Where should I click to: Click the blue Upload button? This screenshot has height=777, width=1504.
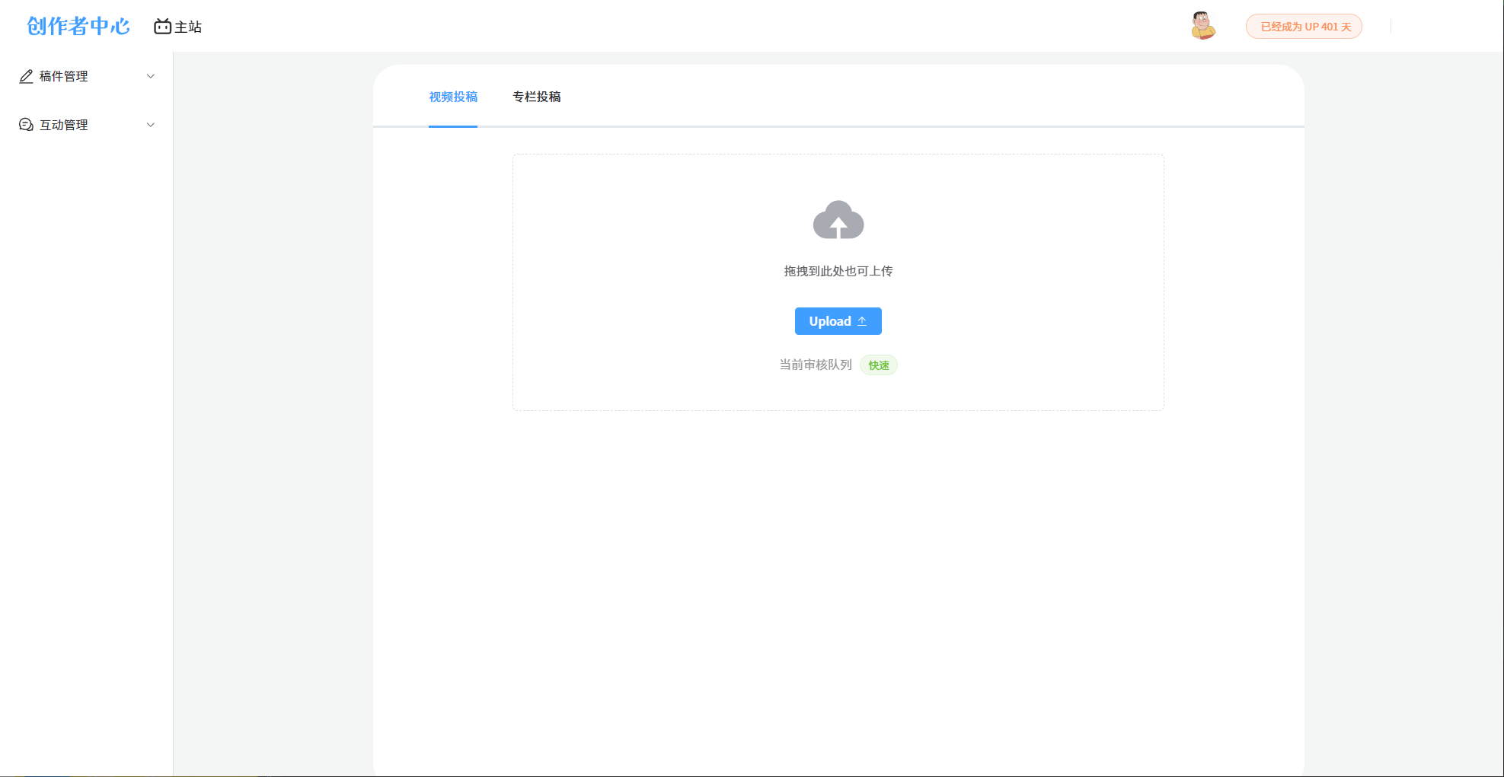(838, 321)
